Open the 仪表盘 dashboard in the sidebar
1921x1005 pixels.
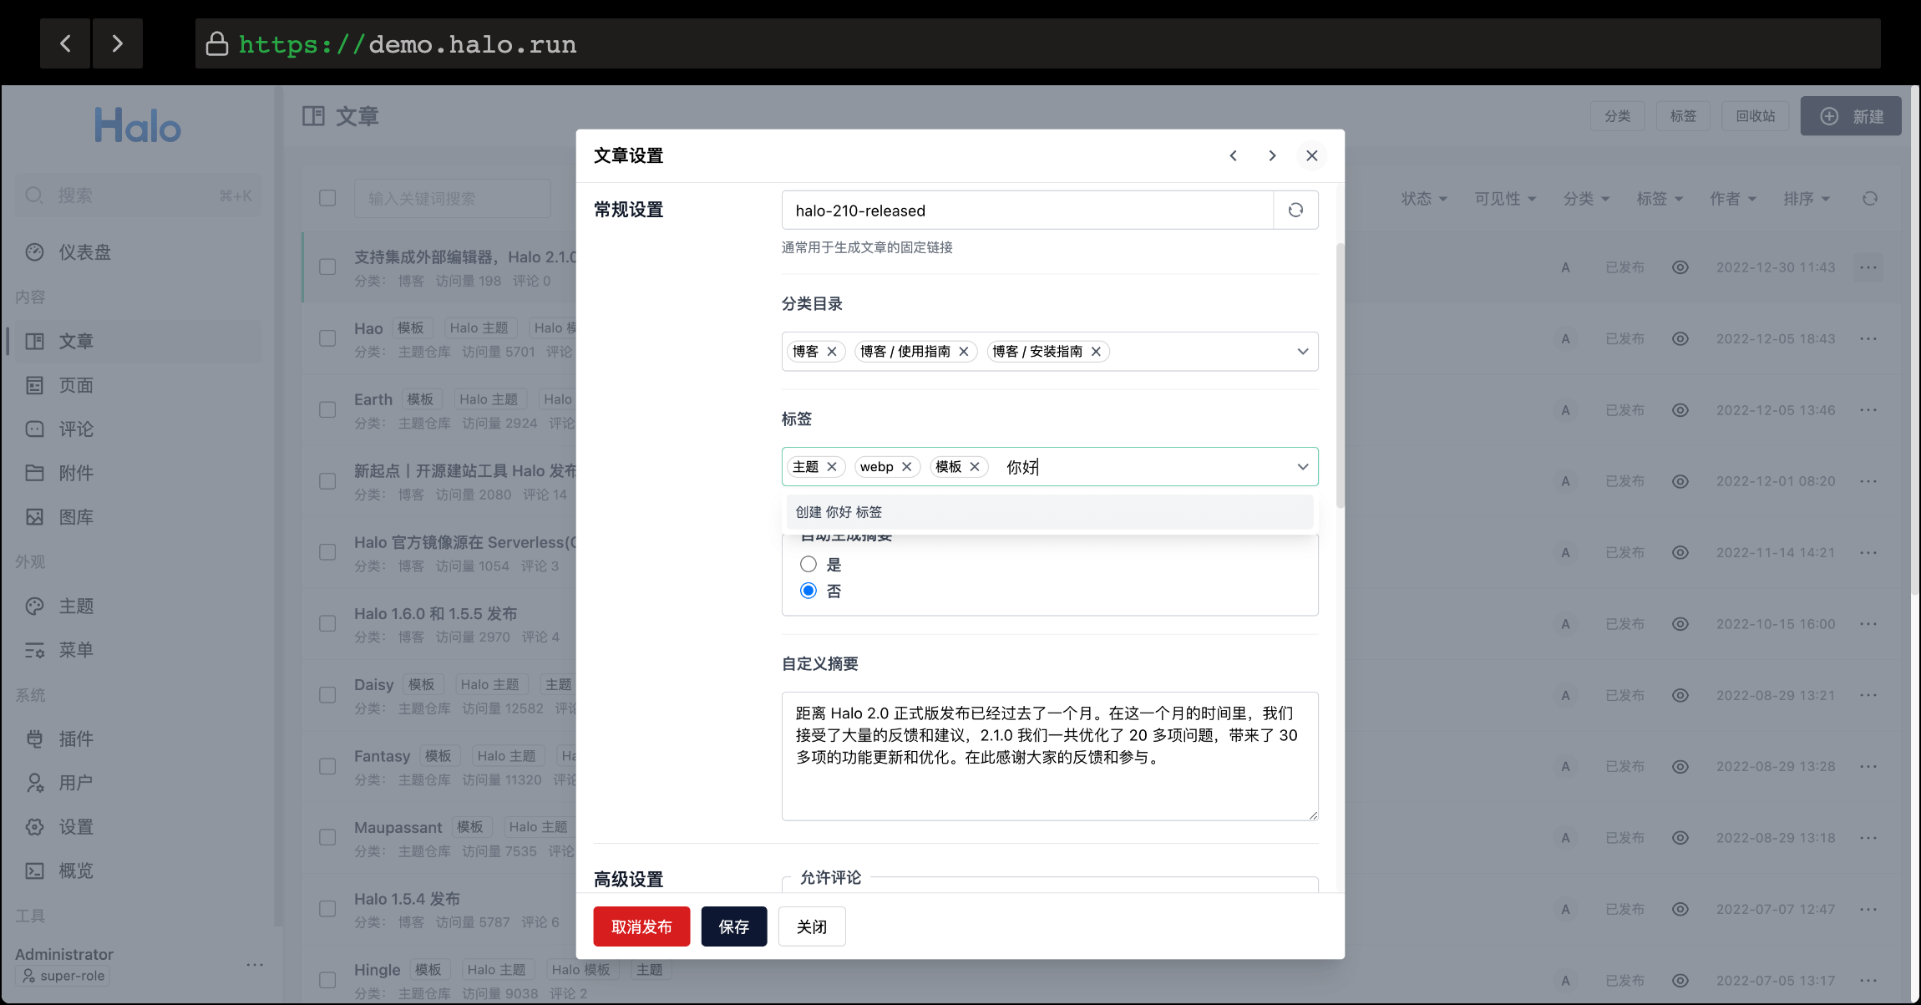click(x=84, y=251)
